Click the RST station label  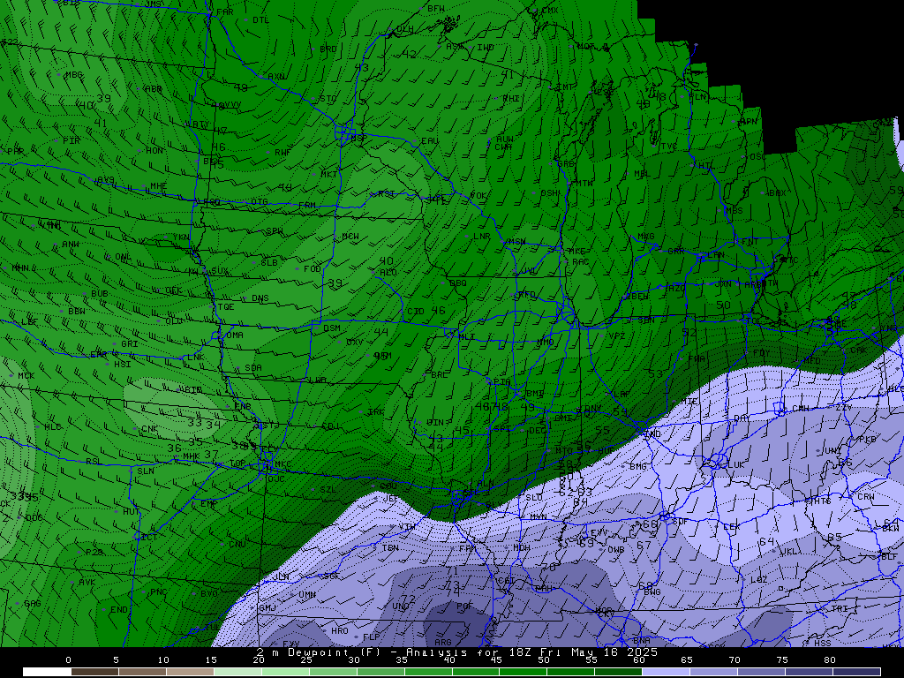(x=387, y=193)
